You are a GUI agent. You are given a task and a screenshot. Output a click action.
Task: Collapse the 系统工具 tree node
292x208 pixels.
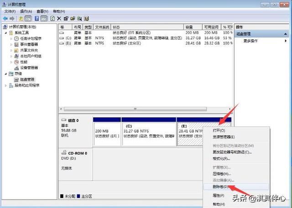pyautogui.click(x=6, y=33)
